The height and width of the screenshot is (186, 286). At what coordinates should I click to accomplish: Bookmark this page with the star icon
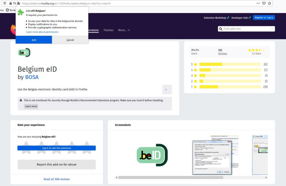click(269, 3)
